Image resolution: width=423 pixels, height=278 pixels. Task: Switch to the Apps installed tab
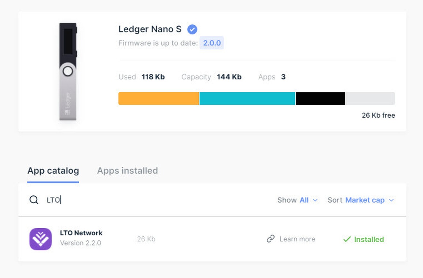[127, 171]
